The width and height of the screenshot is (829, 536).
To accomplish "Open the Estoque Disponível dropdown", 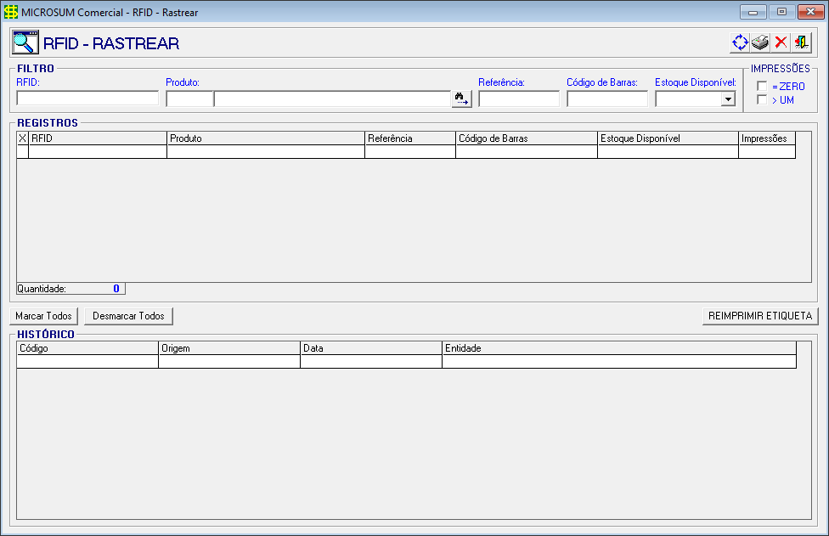I will pos(727,99).
